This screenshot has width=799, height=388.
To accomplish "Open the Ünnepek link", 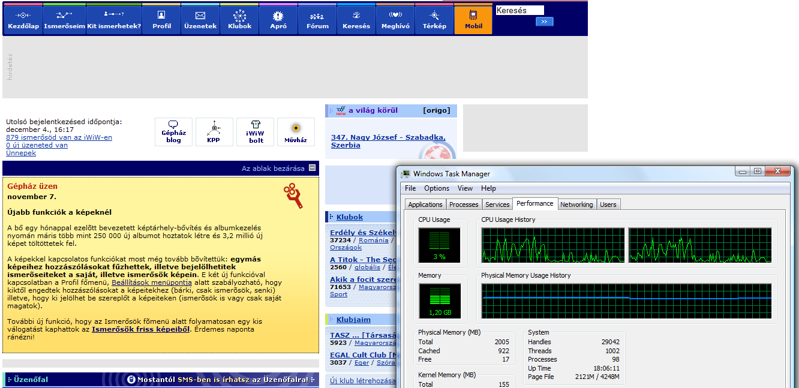I will click(21, 153).
